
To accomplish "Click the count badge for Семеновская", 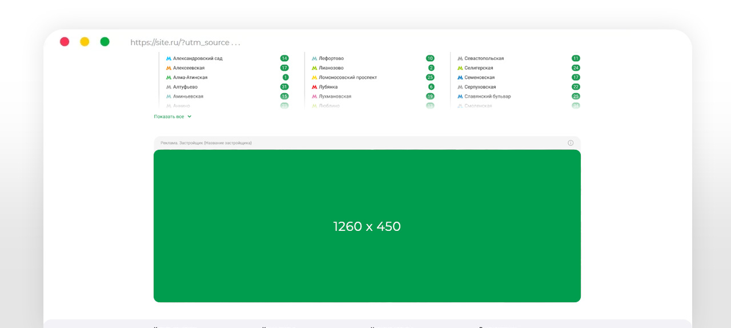I will click(x=576, y=77).
